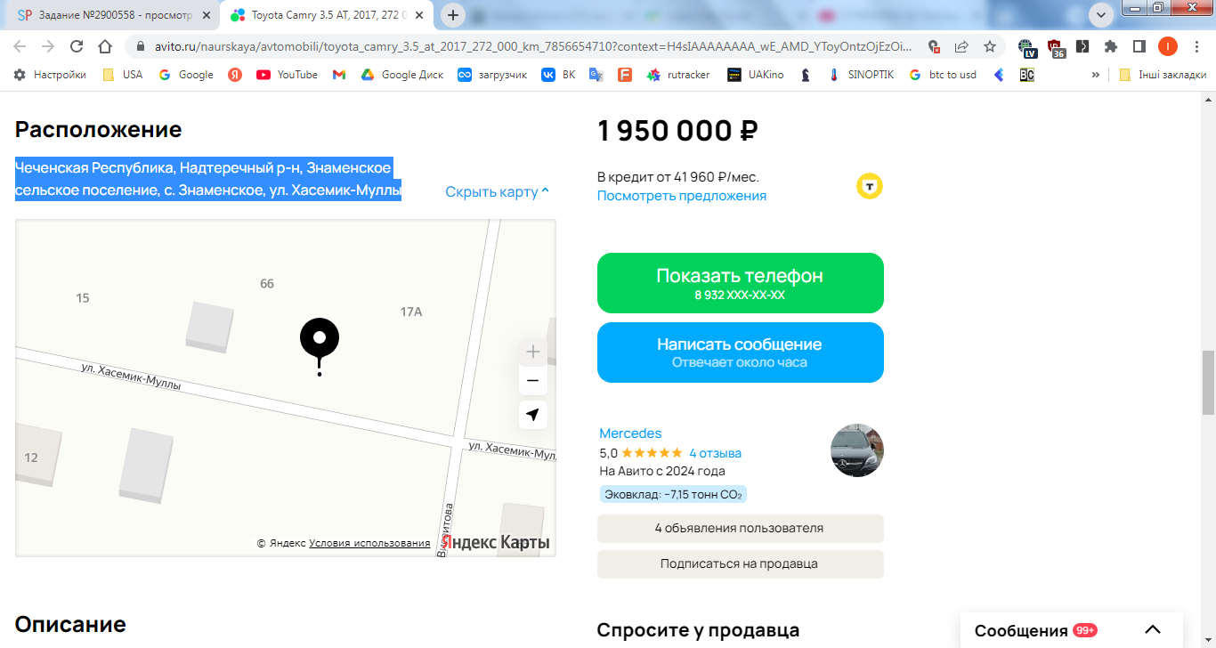Bookmark page with star icon

[x=989, y=46]
